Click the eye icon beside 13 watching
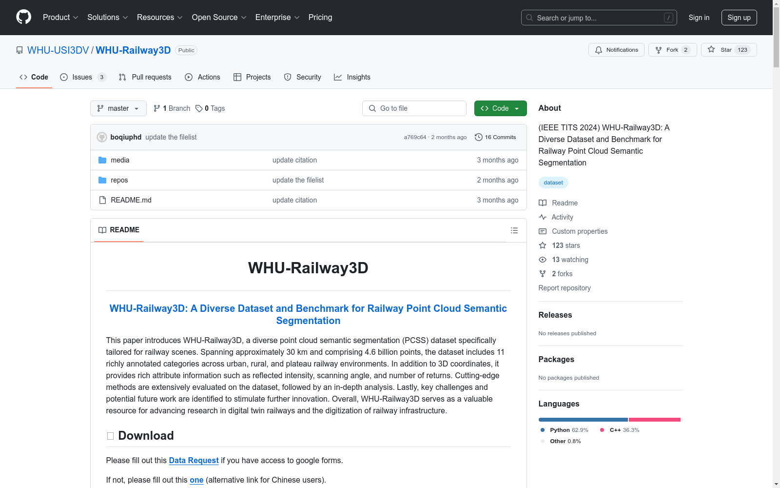 (x=543, y=260)
